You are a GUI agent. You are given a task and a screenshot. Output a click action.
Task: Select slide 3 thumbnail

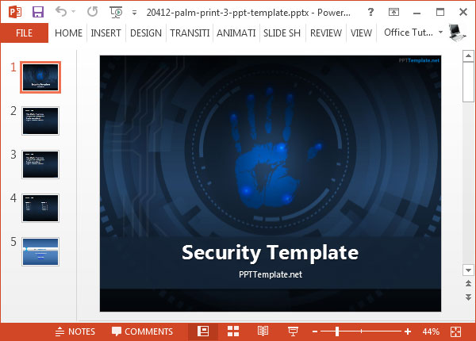[40, 164]
